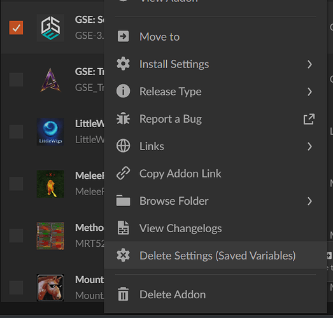Expand the Browse Folder submenu chevron
The image size is (333, 318).
click(x=310, y=201)
